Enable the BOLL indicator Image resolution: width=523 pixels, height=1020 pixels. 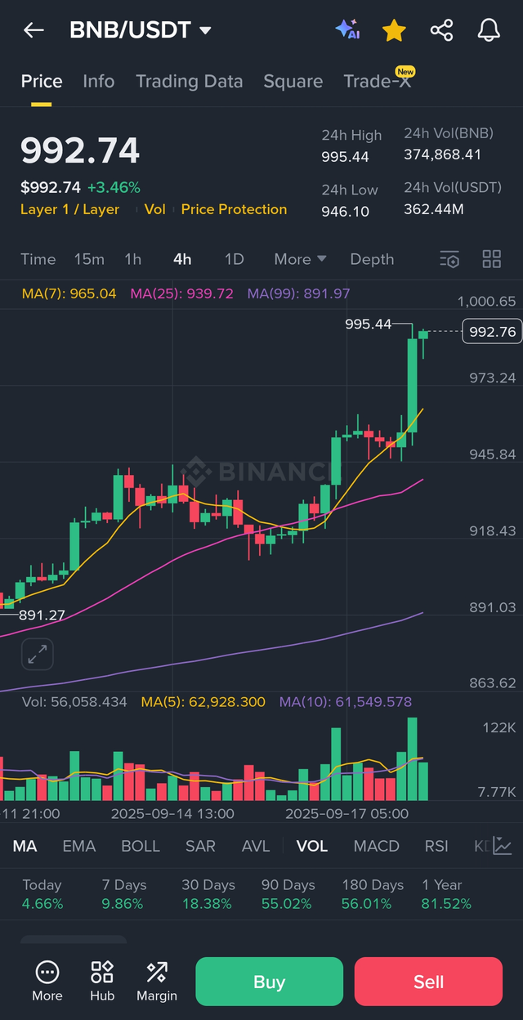(x=141, y=846)
